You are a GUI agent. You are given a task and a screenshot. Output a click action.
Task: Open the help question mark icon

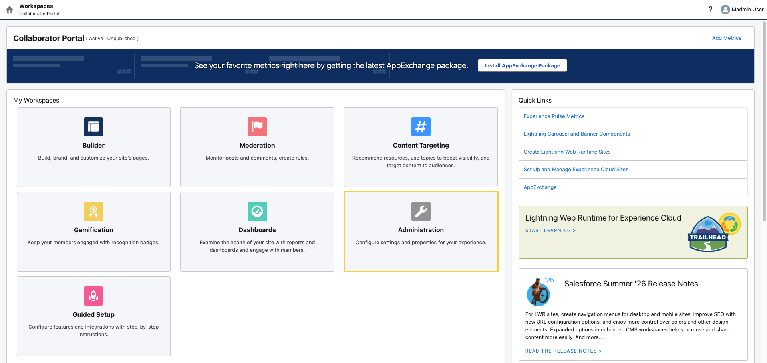[x=711, y=9]
